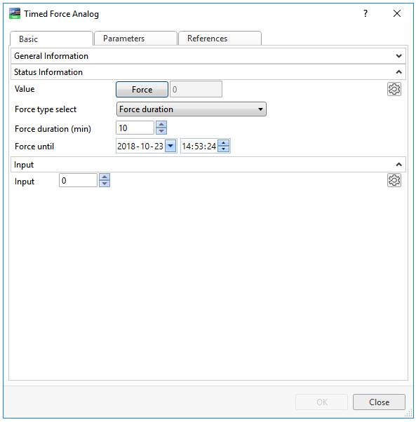Click the Force button
This screenshot has width=416, height=422.
click(142, 89)
